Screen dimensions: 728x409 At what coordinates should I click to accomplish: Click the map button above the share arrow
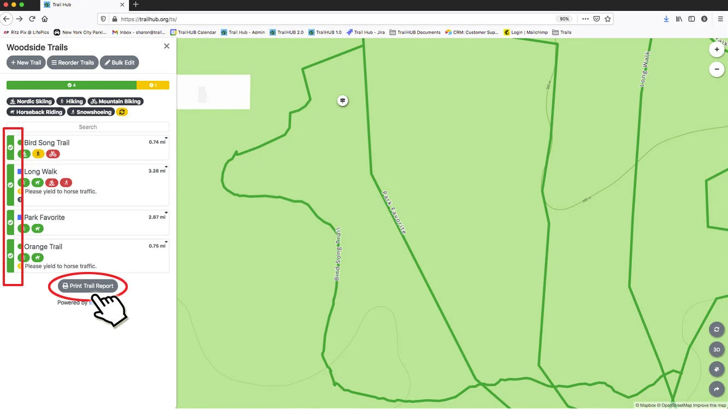point(717,370)
